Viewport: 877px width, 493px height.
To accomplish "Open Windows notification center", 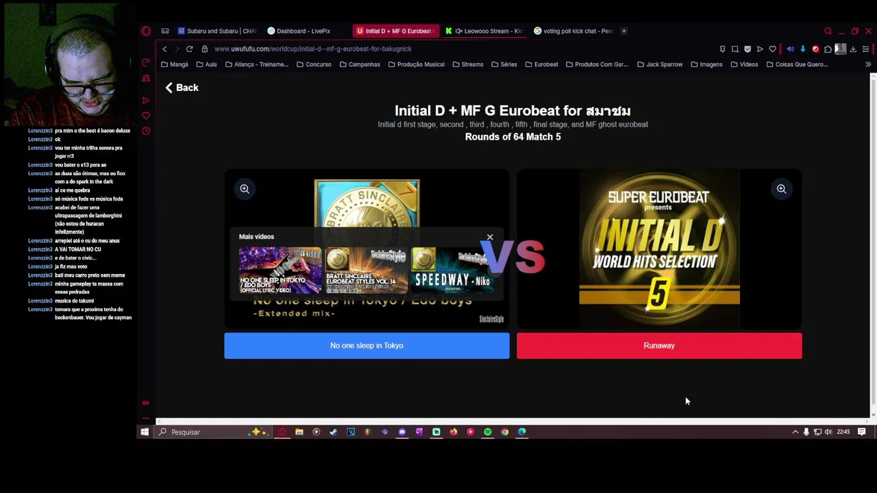I will [x=862, y=432].
